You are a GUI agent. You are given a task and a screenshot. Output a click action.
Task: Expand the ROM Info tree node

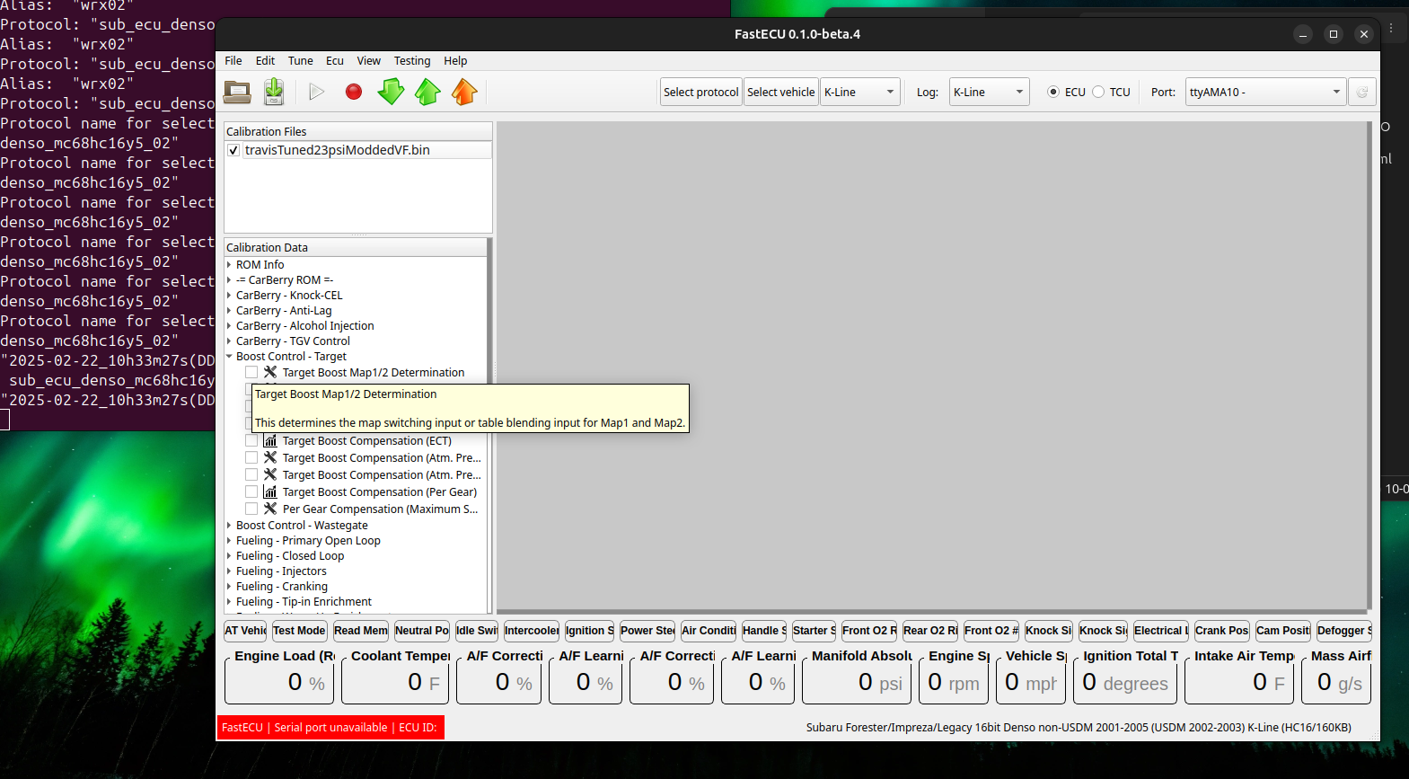tap(229, 265)
